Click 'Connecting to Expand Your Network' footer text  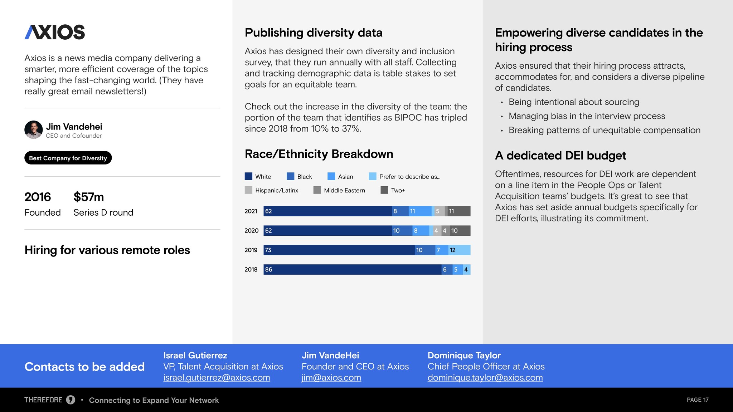(154, 400)
